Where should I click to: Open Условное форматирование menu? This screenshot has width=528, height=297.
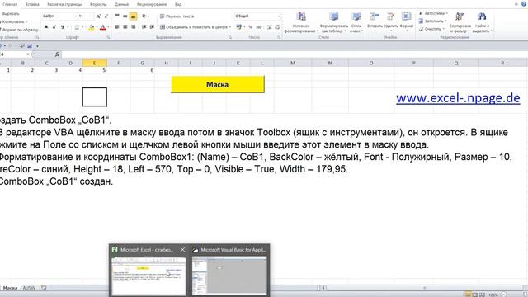[301, 22]
